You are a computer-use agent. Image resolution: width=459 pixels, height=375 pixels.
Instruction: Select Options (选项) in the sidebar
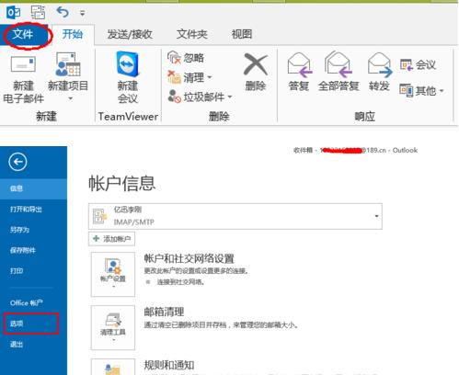coord(30,324)
